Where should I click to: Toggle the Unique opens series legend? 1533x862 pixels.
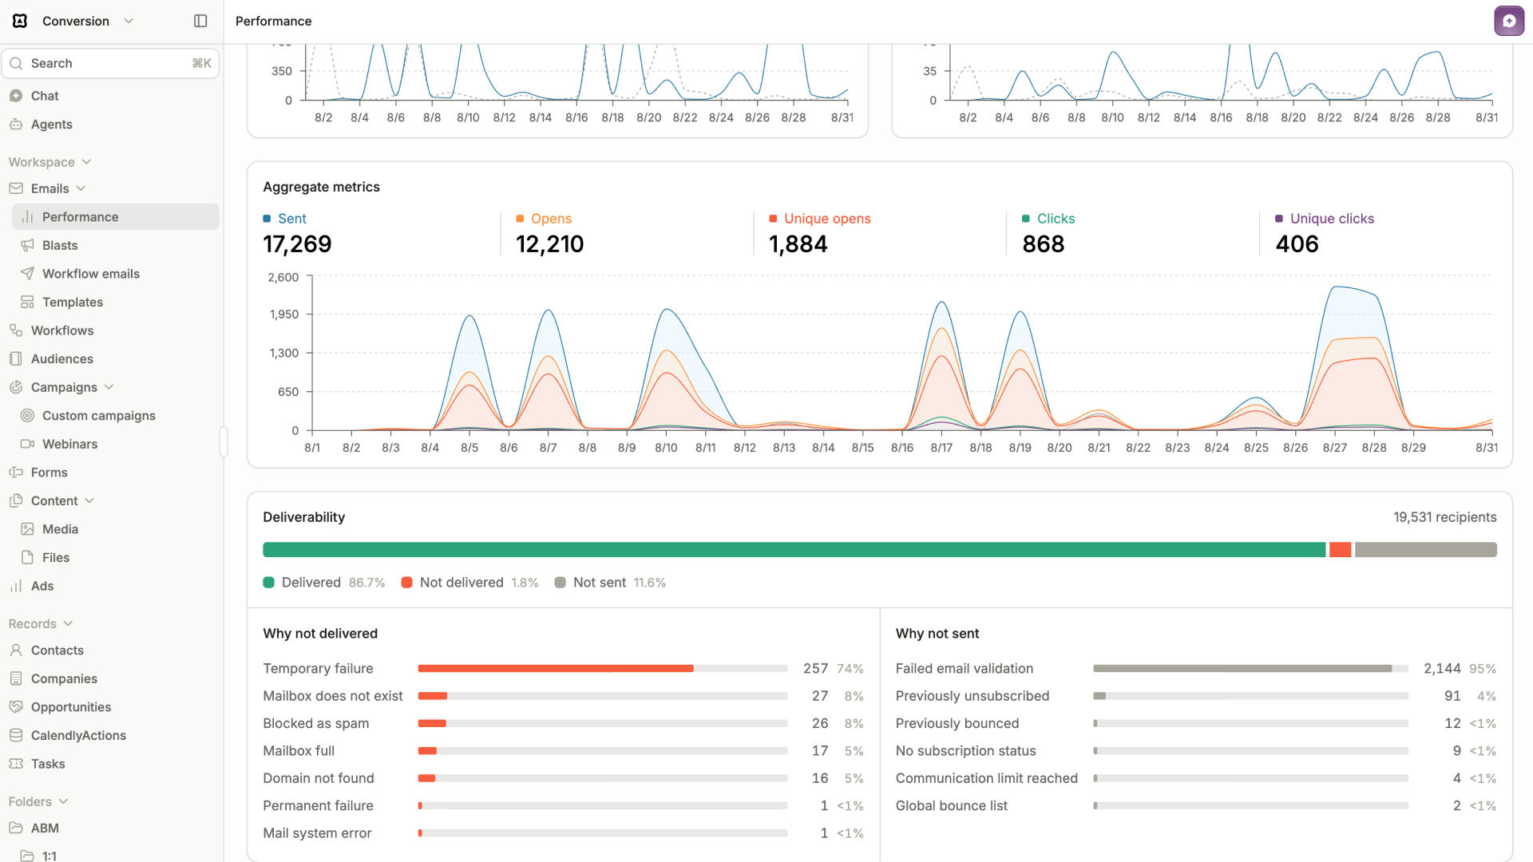[x=820, y=219]
